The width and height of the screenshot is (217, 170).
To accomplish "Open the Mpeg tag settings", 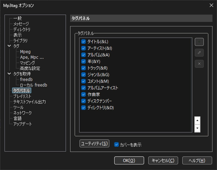I will (25, 52).
